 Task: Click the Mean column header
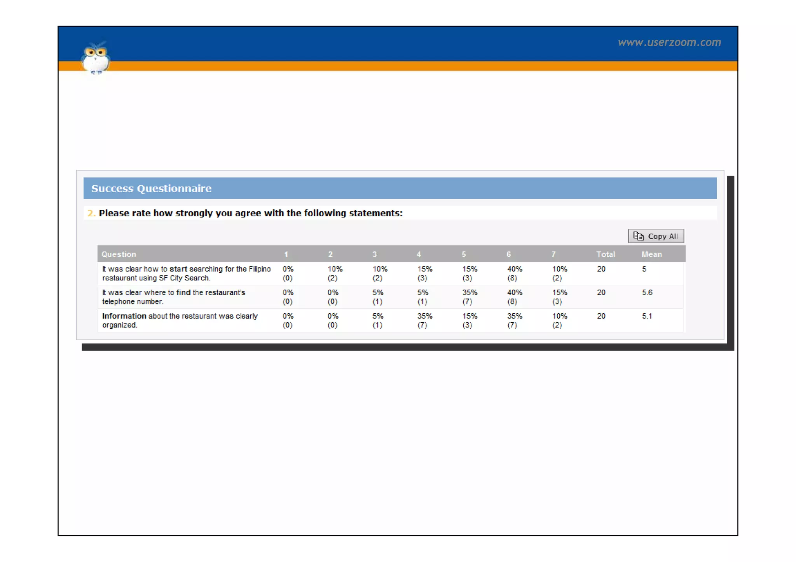(x=651, y=254)
